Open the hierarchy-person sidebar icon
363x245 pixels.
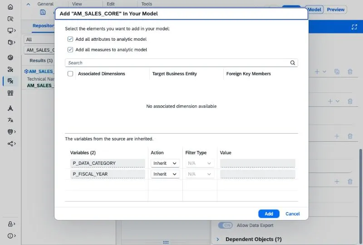(x=10, y=108)
